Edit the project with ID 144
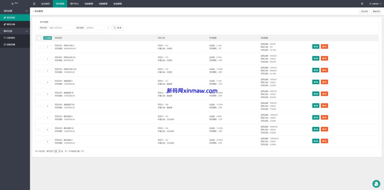Screen dimensions: 384x190 point(316,129)
